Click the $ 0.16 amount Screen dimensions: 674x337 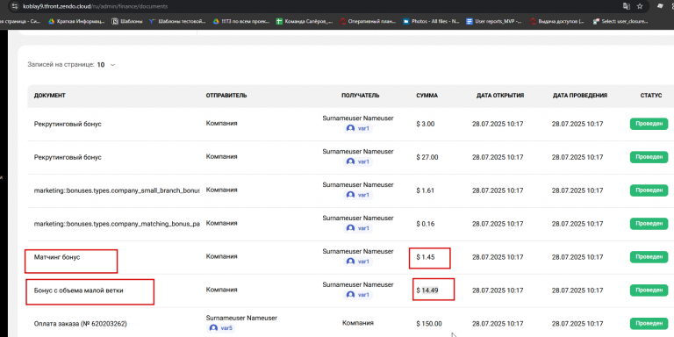tap(425, 224)
